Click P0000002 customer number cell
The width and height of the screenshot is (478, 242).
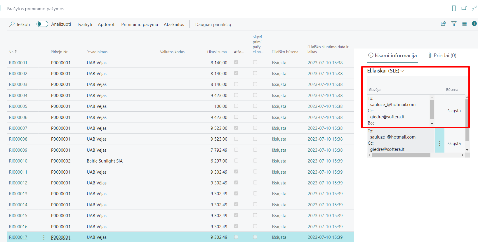(x=61, y=161)
